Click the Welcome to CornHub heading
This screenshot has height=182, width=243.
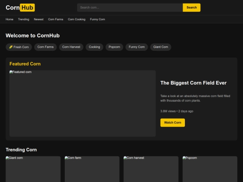[33, 36]
